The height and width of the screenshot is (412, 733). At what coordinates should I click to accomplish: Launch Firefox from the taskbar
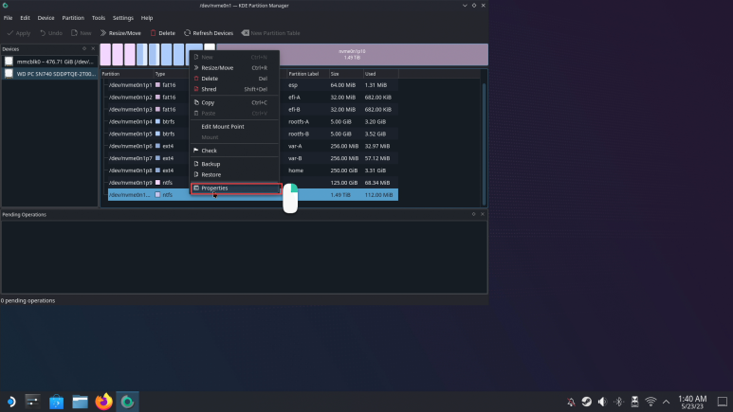click(x=103, y=402)
